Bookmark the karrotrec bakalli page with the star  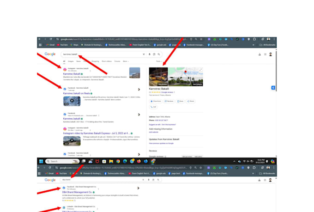tap(201, 39)
